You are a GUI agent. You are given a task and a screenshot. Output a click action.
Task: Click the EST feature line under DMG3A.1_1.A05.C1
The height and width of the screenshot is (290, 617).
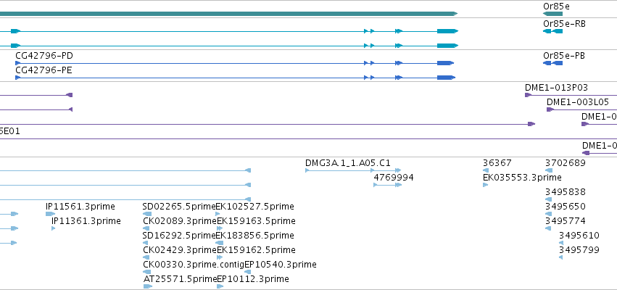tap(353, 170)
